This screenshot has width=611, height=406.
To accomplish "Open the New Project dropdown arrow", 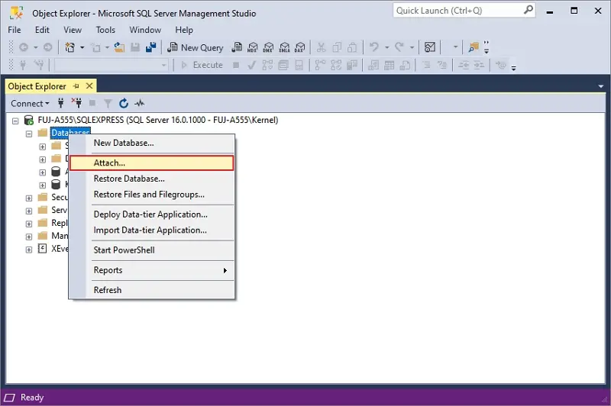I will [82, 47].
